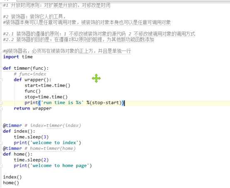The width and height of the screenshot is (230, 188).
Task: Click the 'def wrapper():' definition text
Action: (32, 80)
